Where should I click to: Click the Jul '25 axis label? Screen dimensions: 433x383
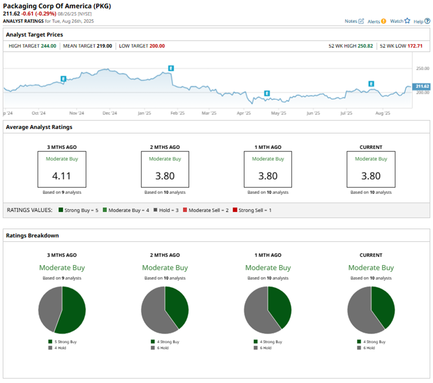[346, 113]
